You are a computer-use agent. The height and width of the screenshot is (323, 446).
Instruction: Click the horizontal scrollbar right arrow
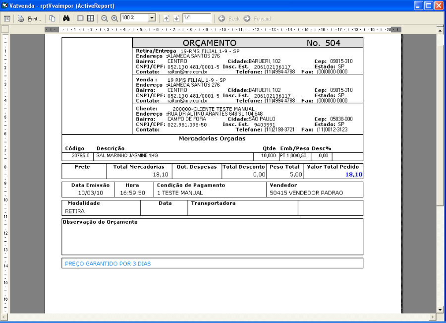(x=433, y=317)
